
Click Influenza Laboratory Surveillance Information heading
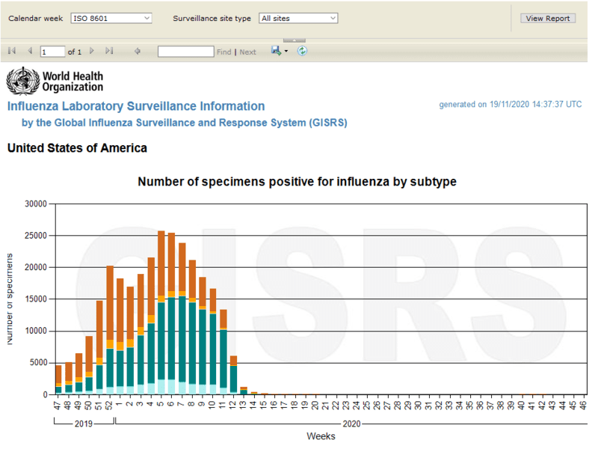coord(136,106)
